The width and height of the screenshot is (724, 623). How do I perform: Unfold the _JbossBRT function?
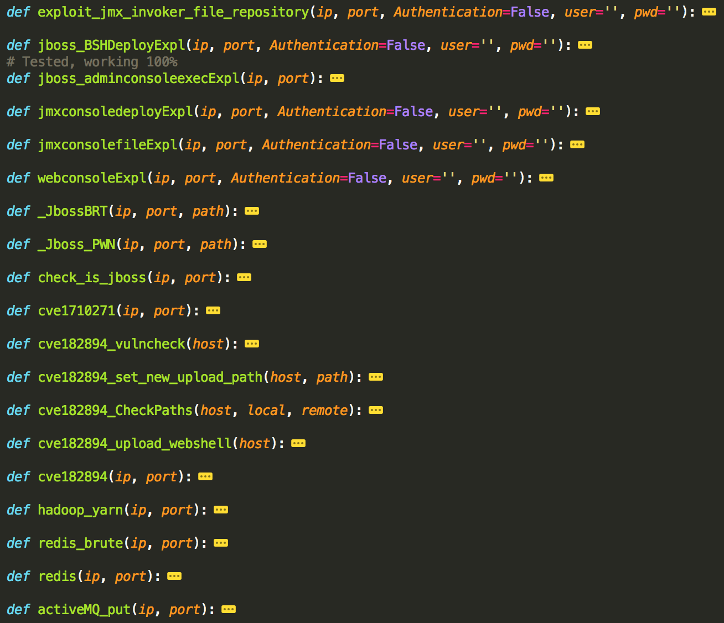[251, 211]
